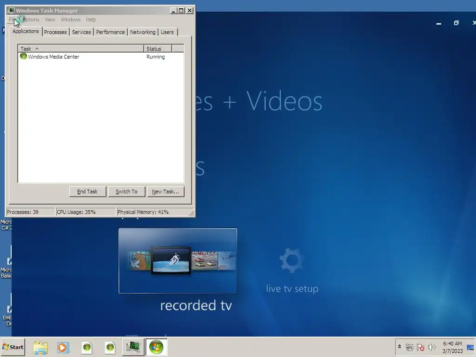Open Action Center flag tray icon
Viewport: 476px width, 357px height.
420,347
